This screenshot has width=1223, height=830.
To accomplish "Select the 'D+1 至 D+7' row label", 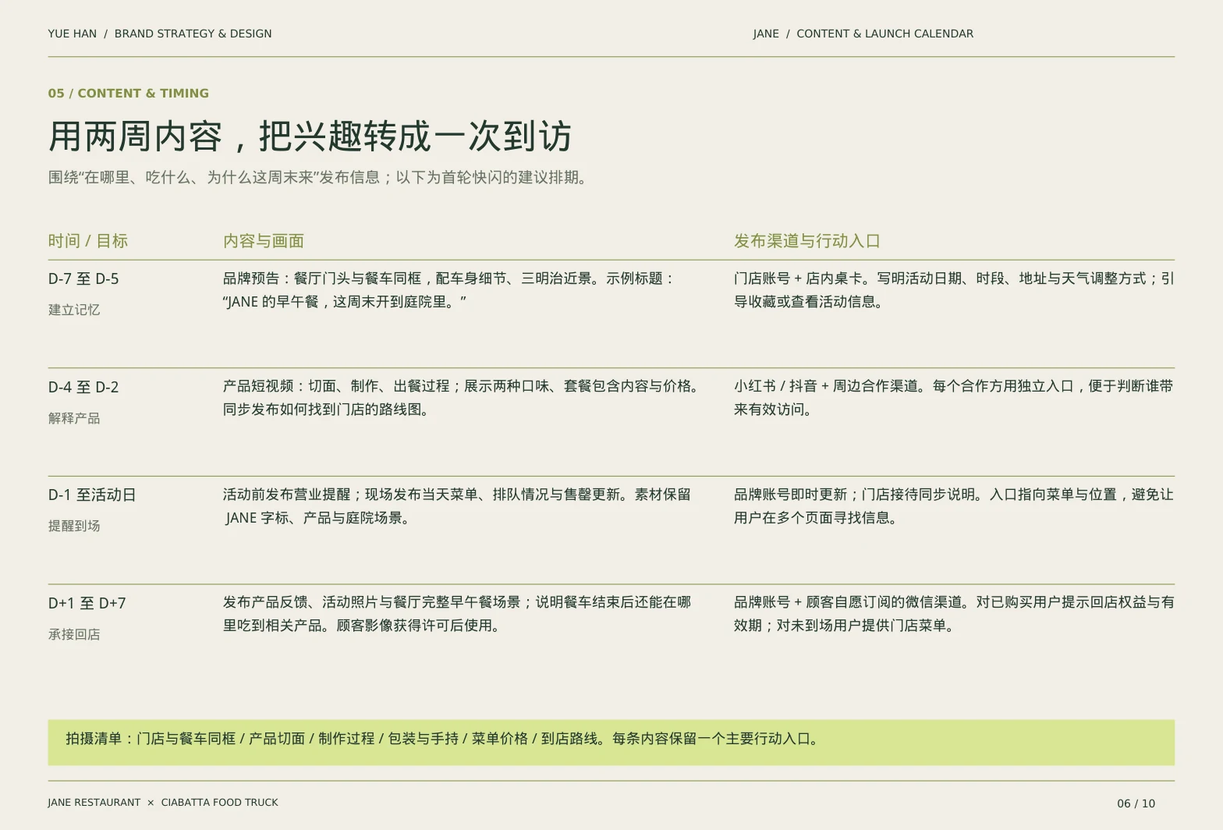I will [x=87, y=604].
